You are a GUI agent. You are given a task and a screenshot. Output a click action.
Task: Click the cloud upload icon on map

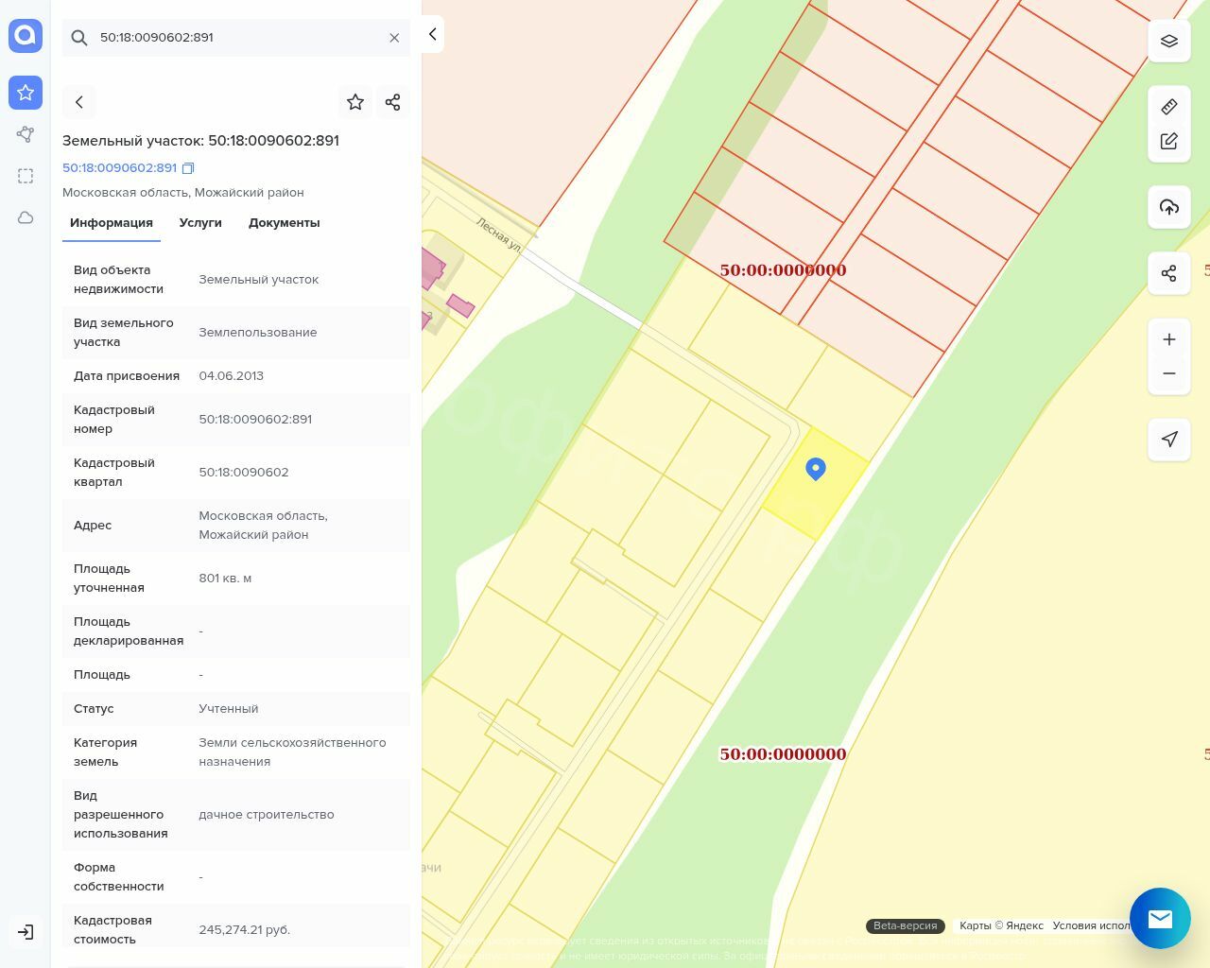1169,207
